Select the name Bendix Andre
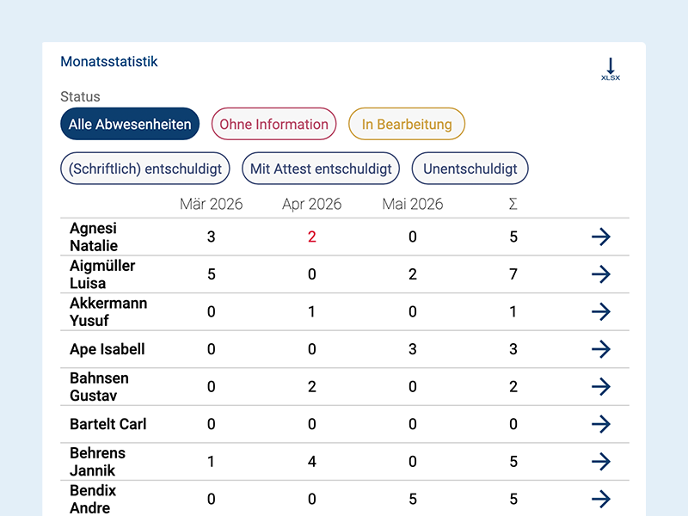The height and width of the screenshot is (516, 688). (x=93, y=499)
